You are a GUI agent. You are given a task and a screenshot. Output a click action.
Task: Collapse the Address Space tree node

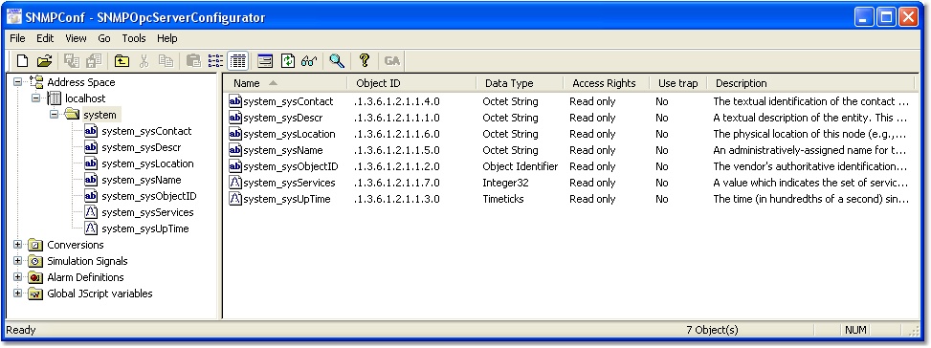click(18, 82)
